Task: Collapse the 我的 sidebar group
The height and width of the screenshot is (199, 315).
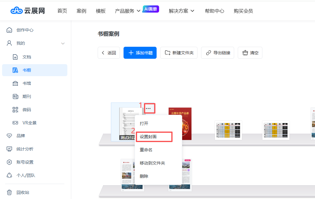Action: pos(63,43)
